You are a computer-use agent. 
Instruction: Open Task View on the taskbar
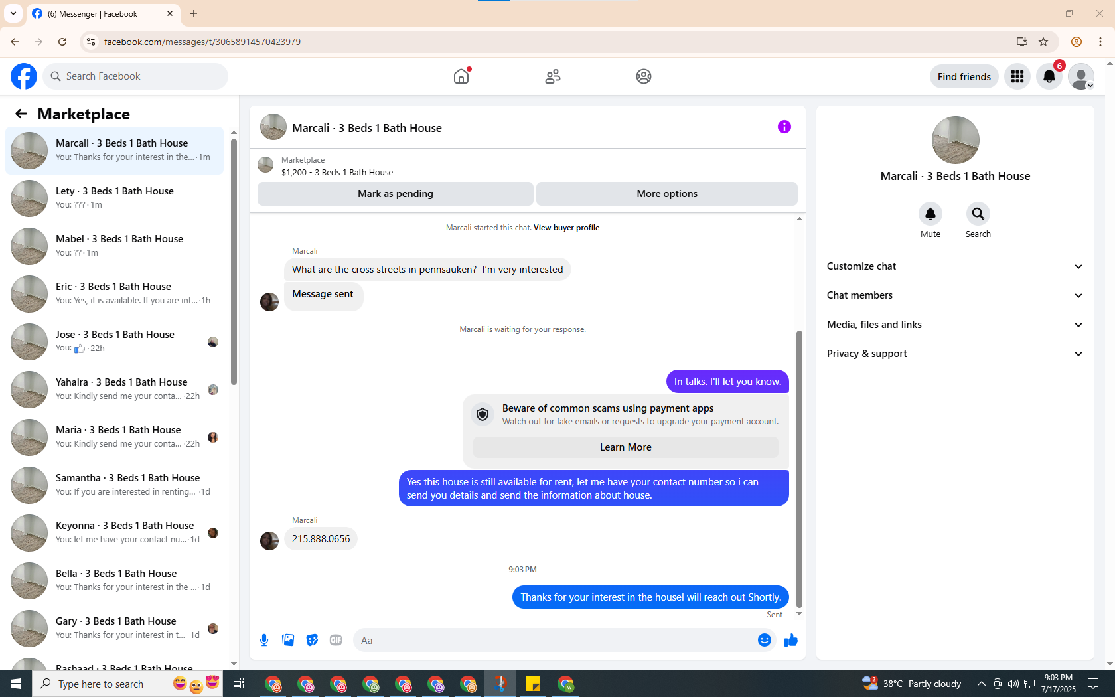click(239, 684)
